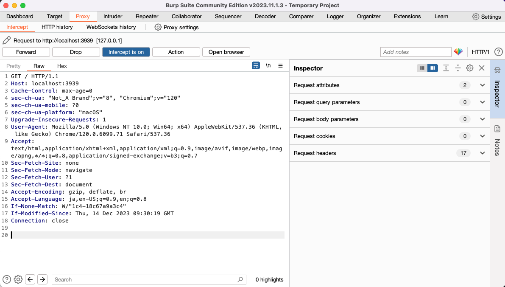This screenshot has height=287, width=505.
Task: Click the Notes sidebar icon
Action: [497, 129]
